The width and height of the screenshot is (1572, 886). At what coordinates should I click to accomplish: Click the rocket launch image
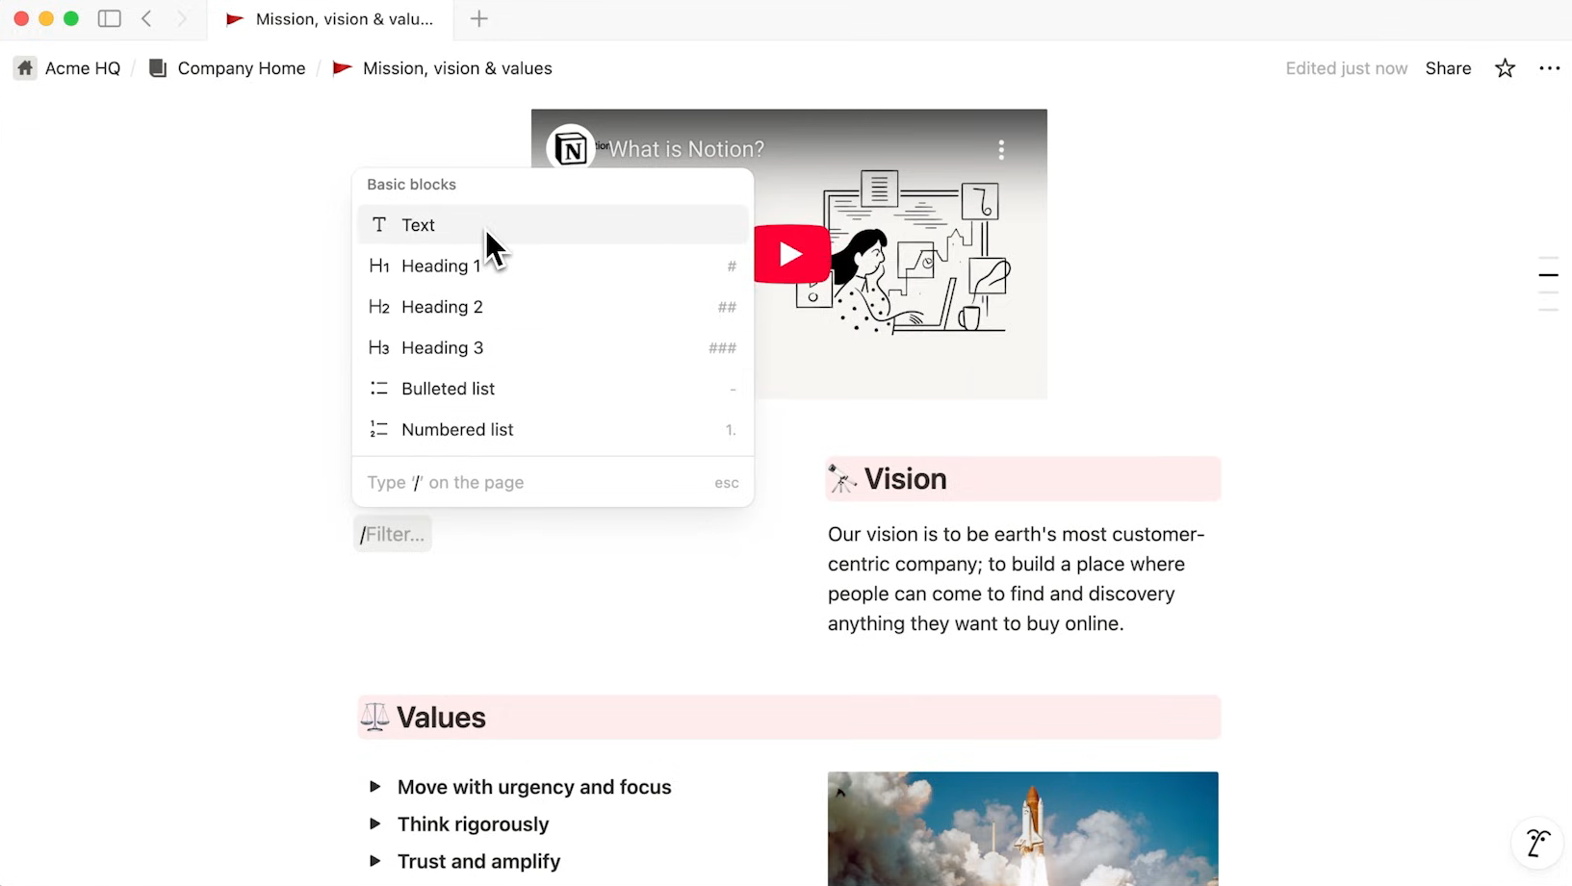(1023, 828)
